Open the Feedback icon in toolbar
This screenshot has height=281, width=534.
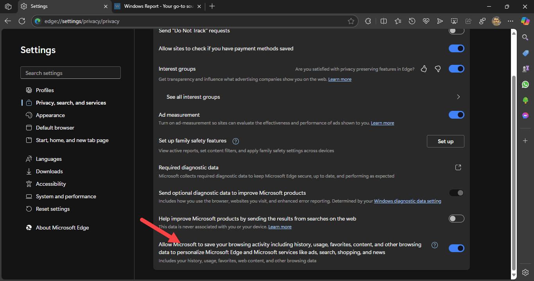[482, 21]
